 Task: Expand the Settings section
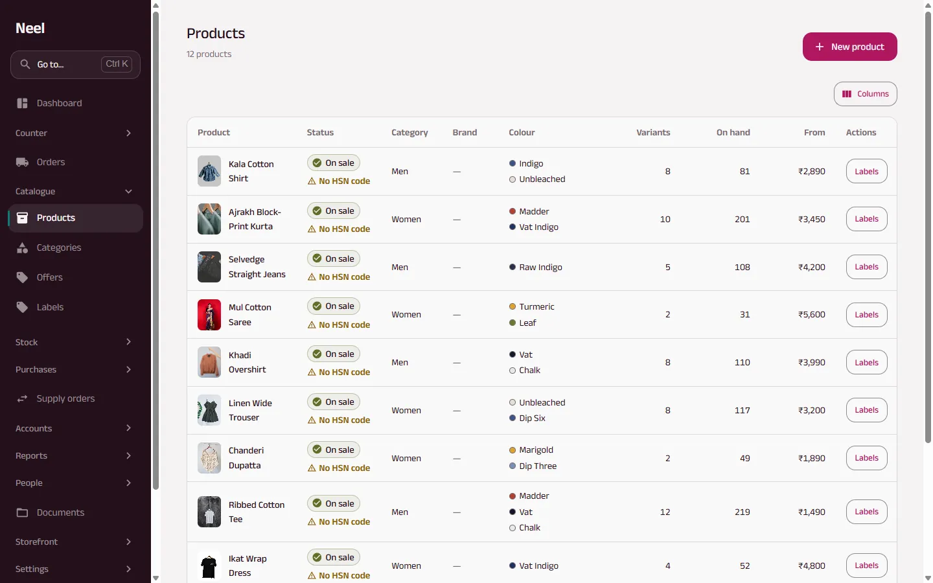click(x=75, y=569)
